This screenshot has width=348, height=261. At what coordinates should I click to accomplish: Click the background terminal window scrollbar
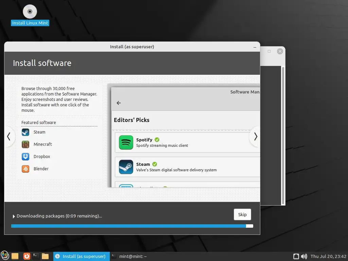tap(283, 135)
